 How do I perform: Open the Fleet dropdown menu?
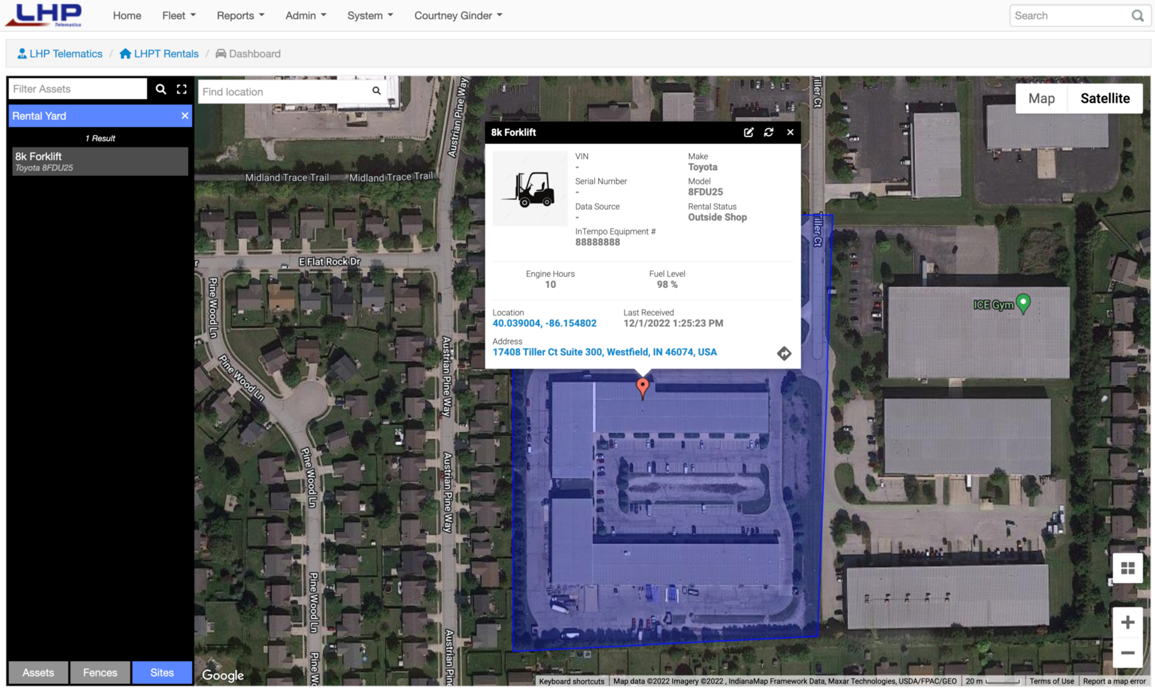178,15
